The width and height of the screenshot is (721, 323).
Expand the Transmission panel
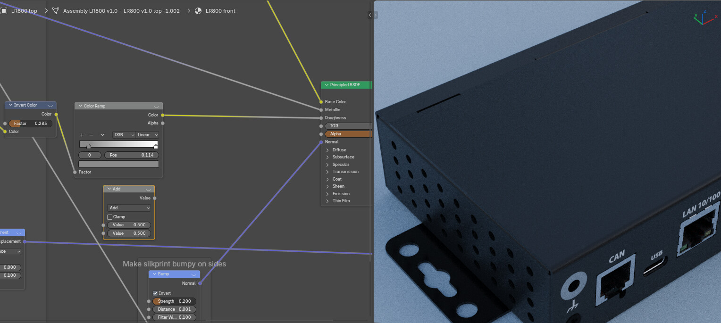[327, 172]
